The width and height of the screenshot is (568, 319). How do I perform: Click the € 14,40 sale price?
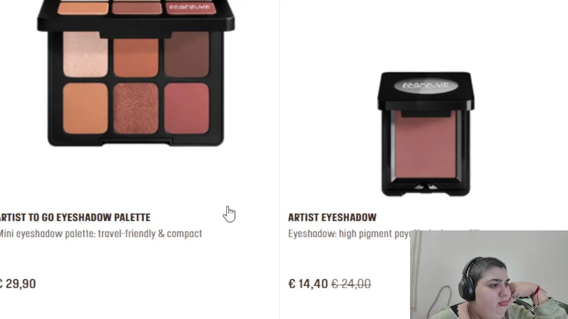pos(308,284)
